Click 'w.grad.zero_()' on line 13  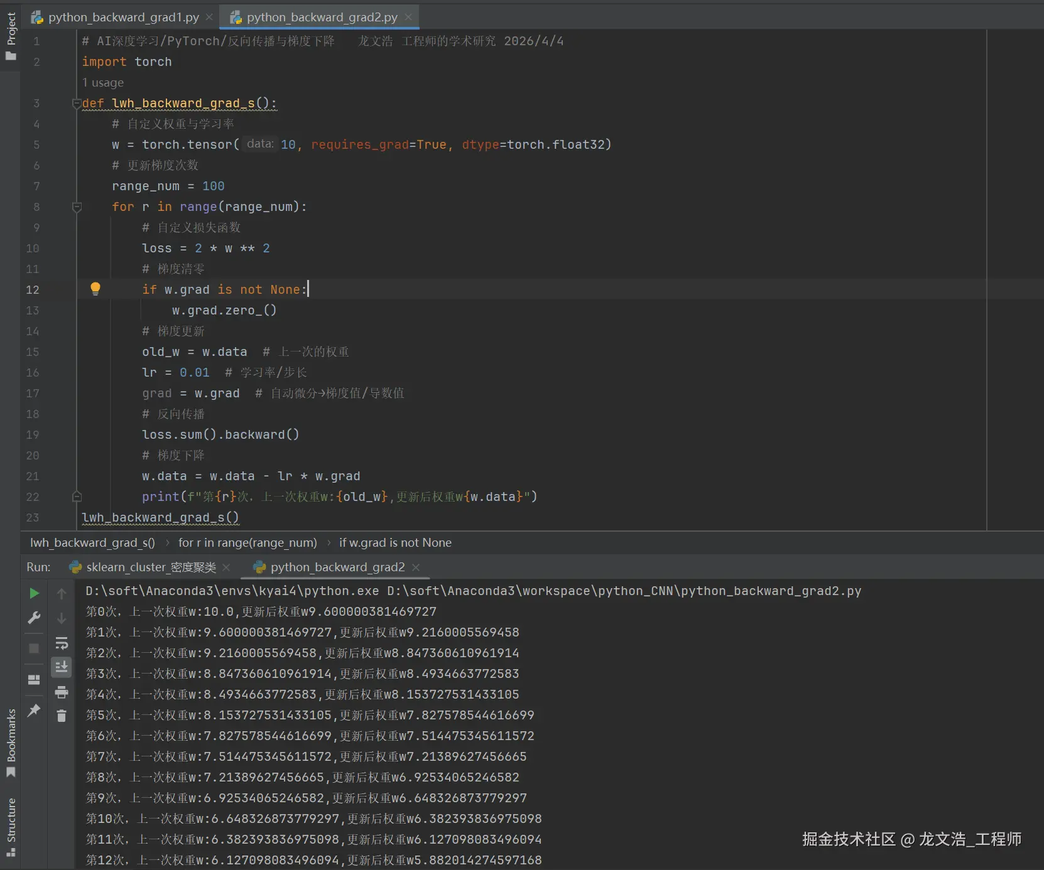(224, 311)
